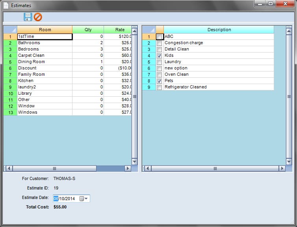The height and width of the screenshot is (227, 297).
Task: Toggle the ABC checkbox
Action: coord(160,37)
